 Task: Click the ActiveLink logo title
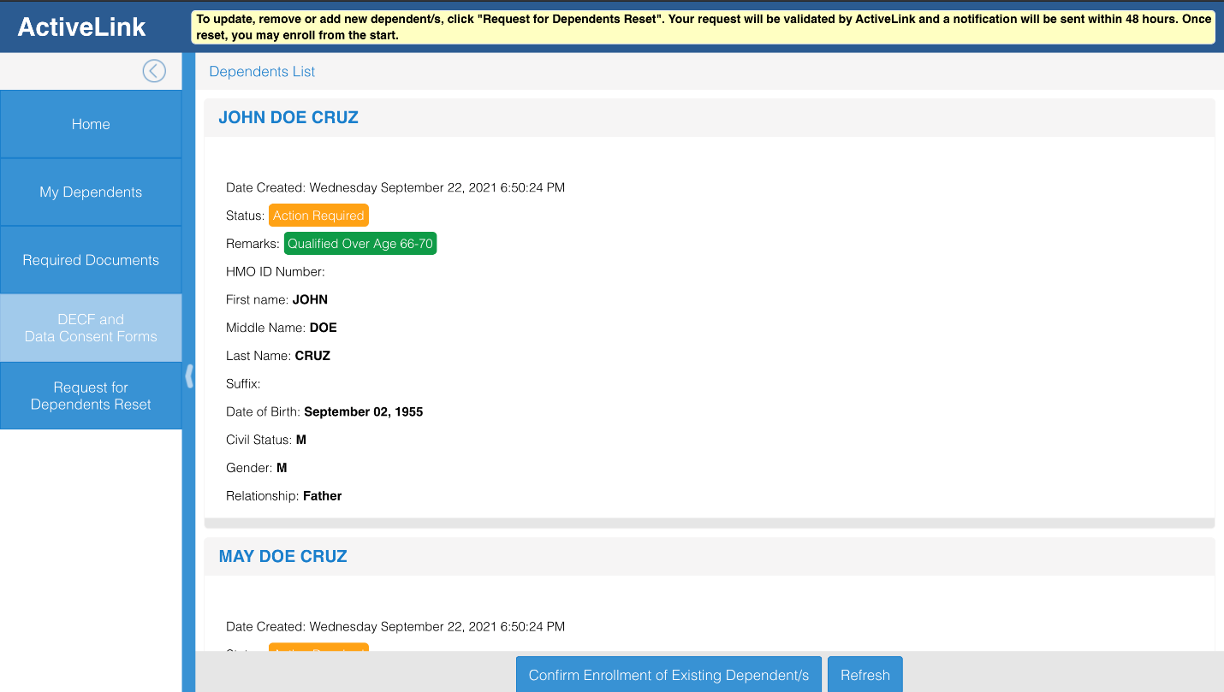pyautogui.click(x=82, y=27)
